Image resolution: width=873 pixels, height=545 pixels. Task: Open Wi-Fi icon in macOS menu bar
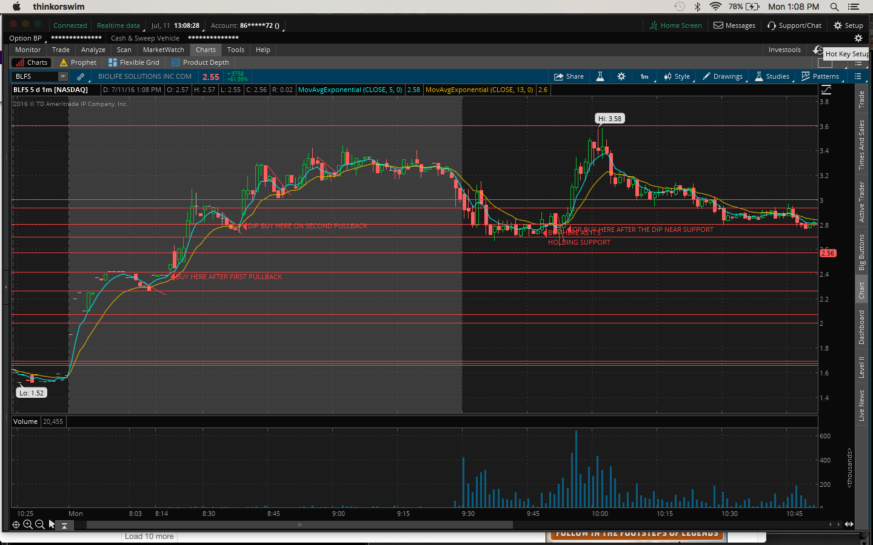pos(715,7)
